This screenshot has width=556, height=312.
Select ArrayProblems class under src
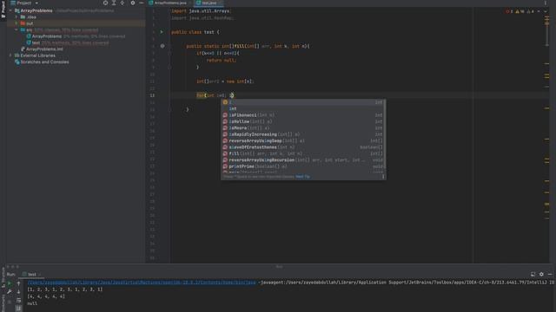click(x=46, y=36)
